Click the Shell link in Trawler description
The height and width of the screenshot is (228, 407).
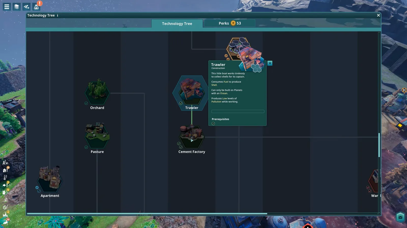(214, 85)
